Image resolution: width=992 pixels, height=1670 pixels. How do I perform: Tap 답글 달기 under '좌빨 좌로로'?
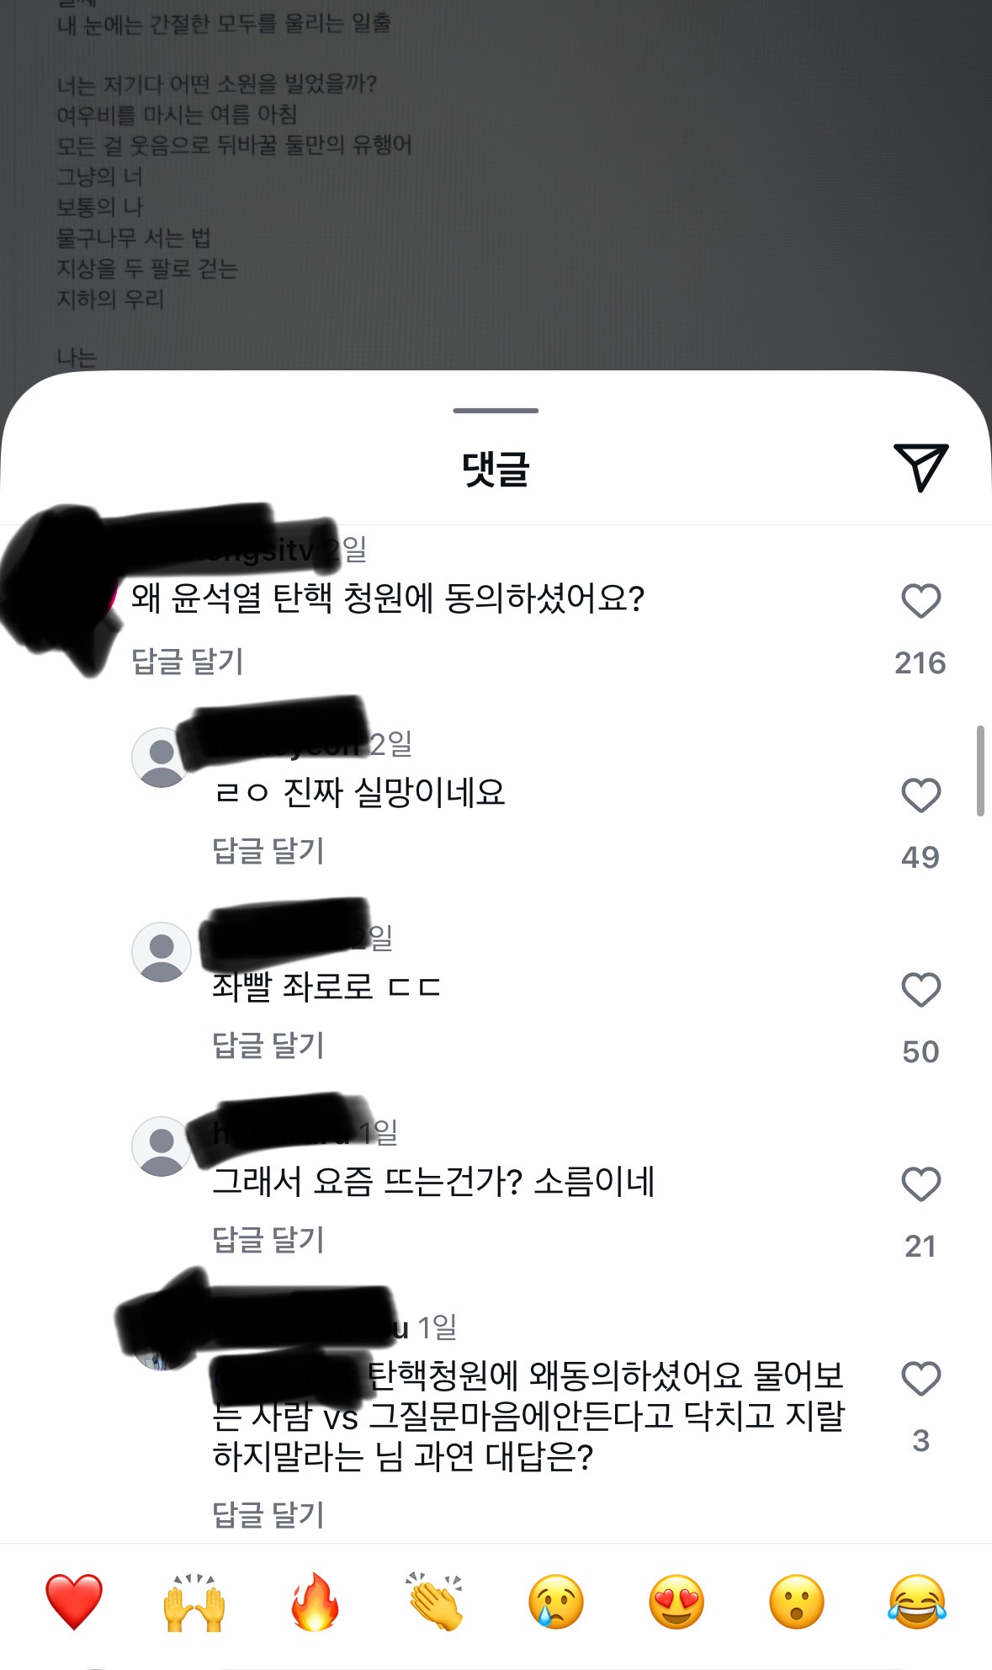pos(268,1045)
